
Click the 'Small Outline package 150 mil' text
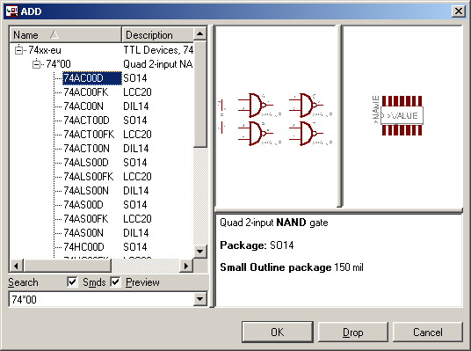click(292, 267)
